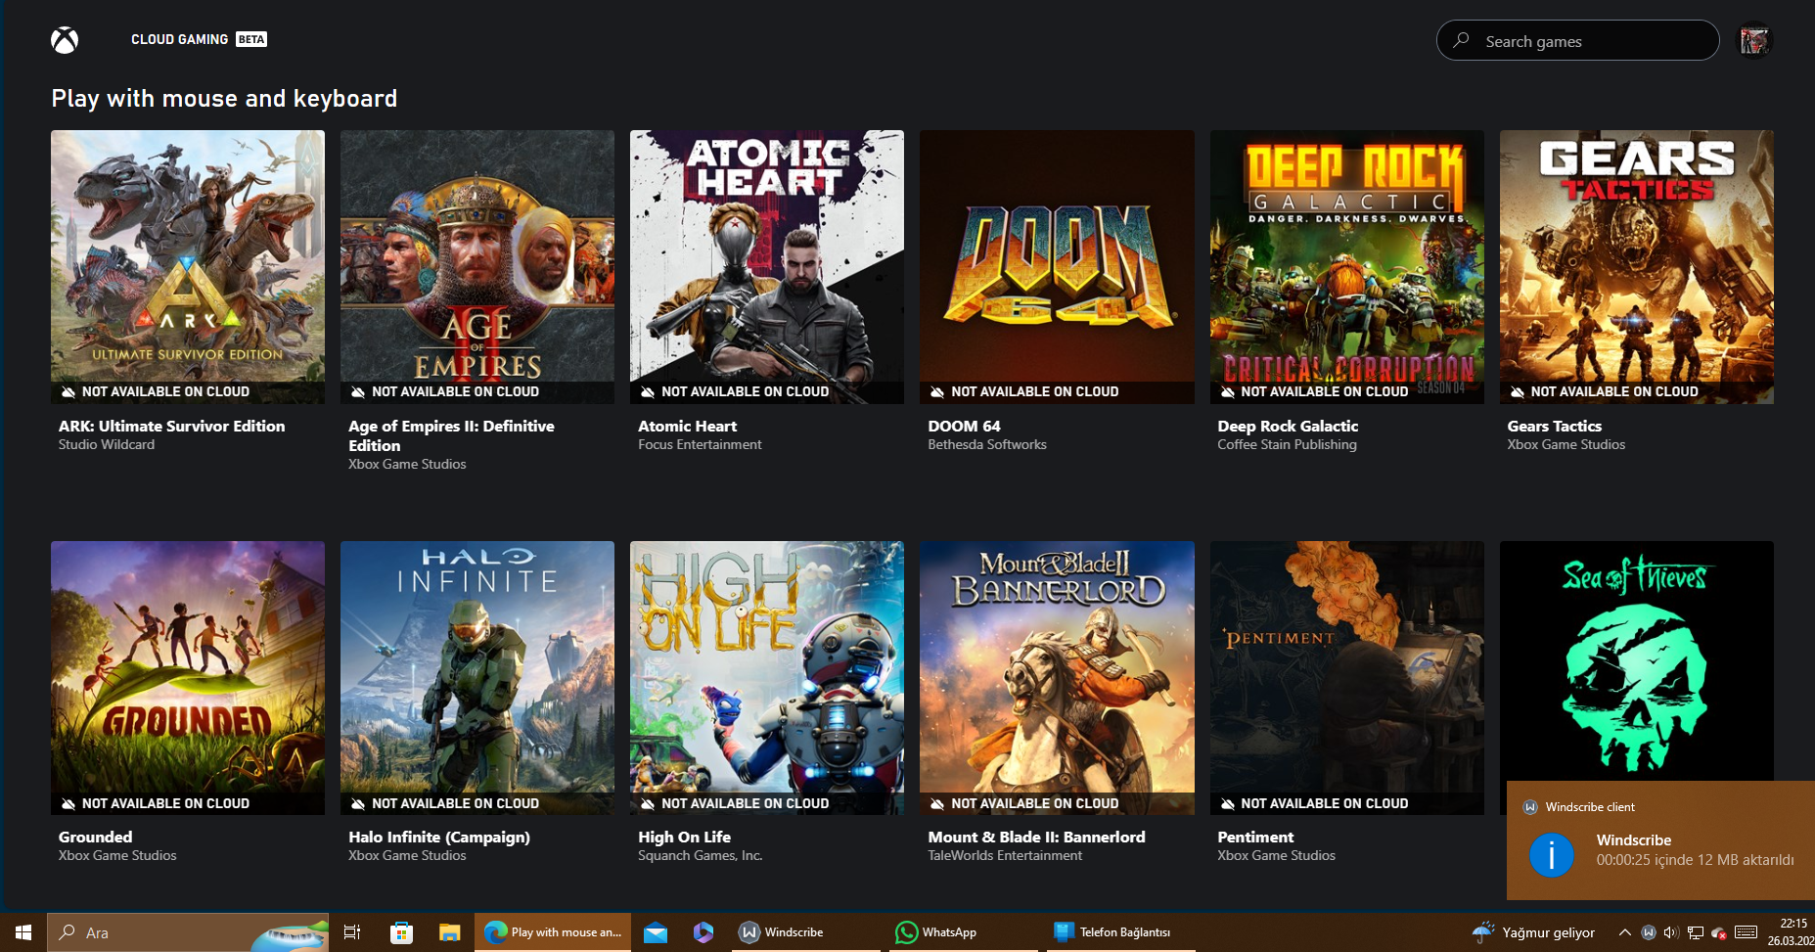Expand the hidden system tray icons chevron
This screenshot has width=1815, height=952.
pos(1624,932)
